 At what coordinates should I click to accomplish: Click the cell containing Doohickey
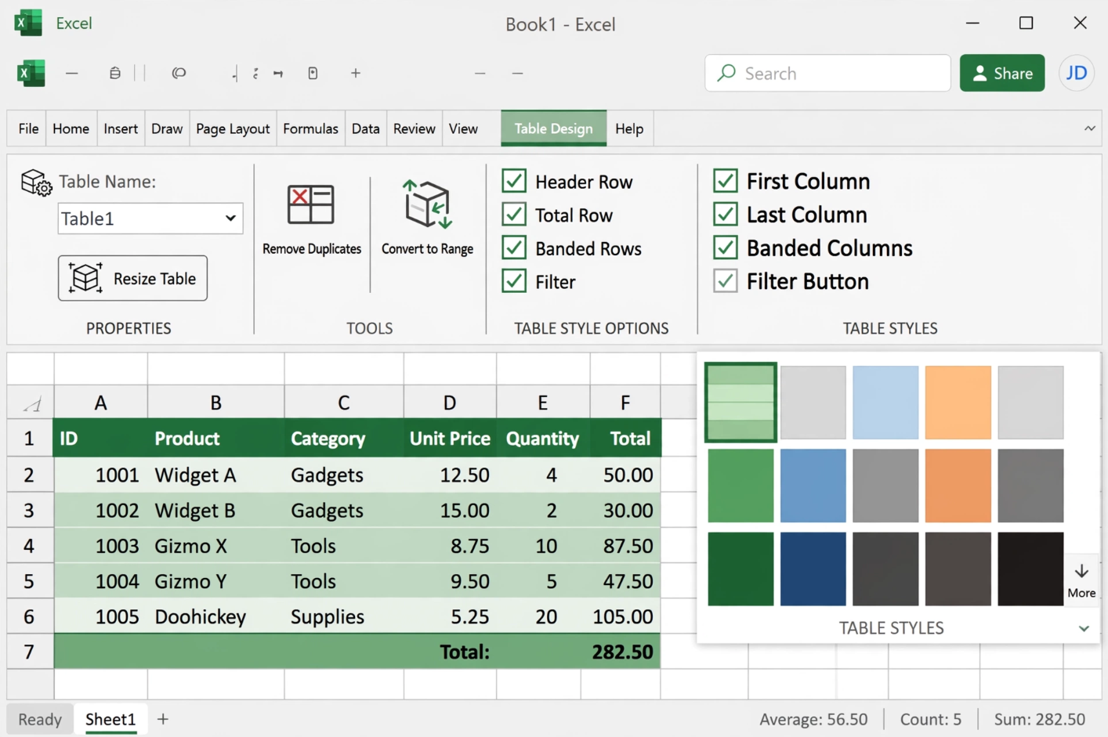(215, 616)
